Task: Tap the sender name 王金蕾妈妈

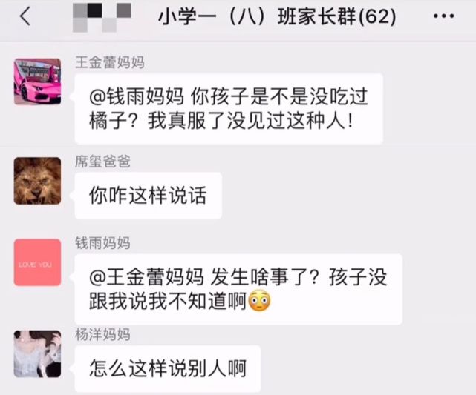Action: (110, 63)
